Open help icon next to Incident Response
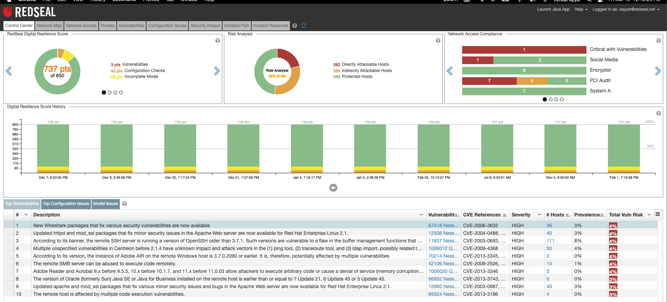Screen dimensions: 667x302 pyautogui.click(x=295, y=26)
